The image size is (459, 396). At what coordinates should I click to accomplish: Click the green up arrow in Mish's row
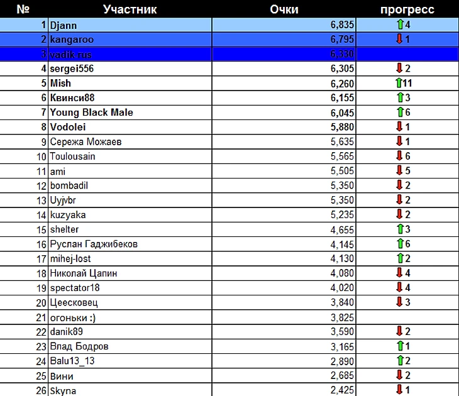click(399, 83)
